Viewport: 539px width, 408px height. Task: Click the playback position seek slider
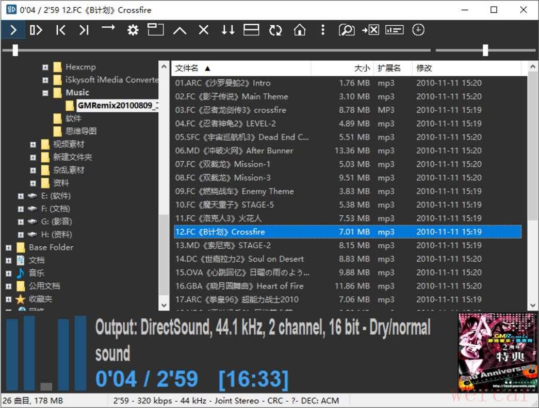217,50
